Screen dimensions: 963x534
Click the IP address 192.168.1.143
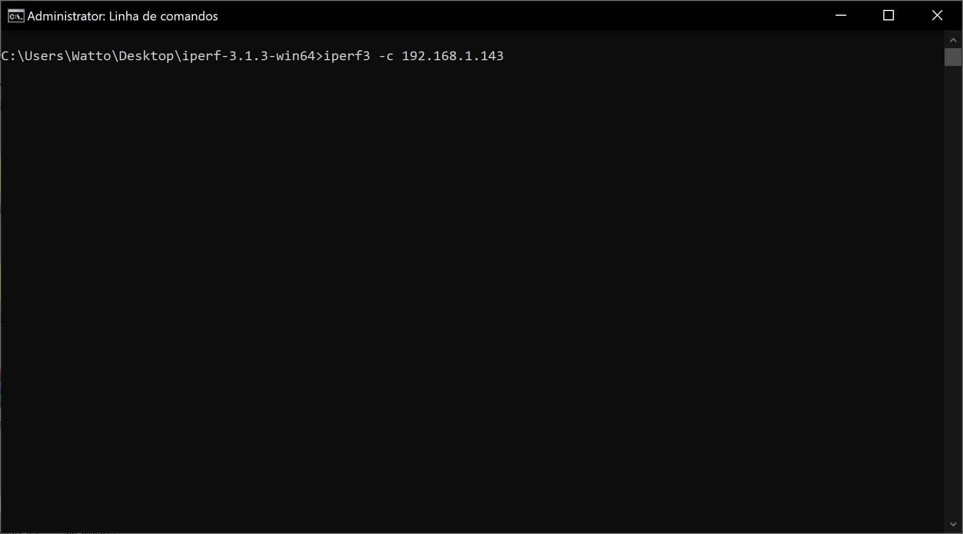452,56
